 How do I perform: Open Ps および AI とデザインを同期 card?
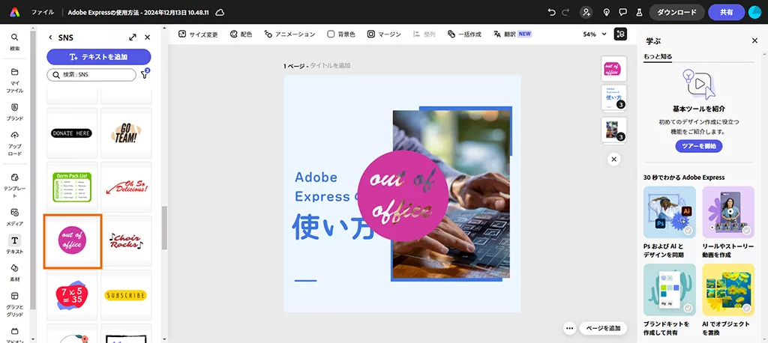click(670, 222)
